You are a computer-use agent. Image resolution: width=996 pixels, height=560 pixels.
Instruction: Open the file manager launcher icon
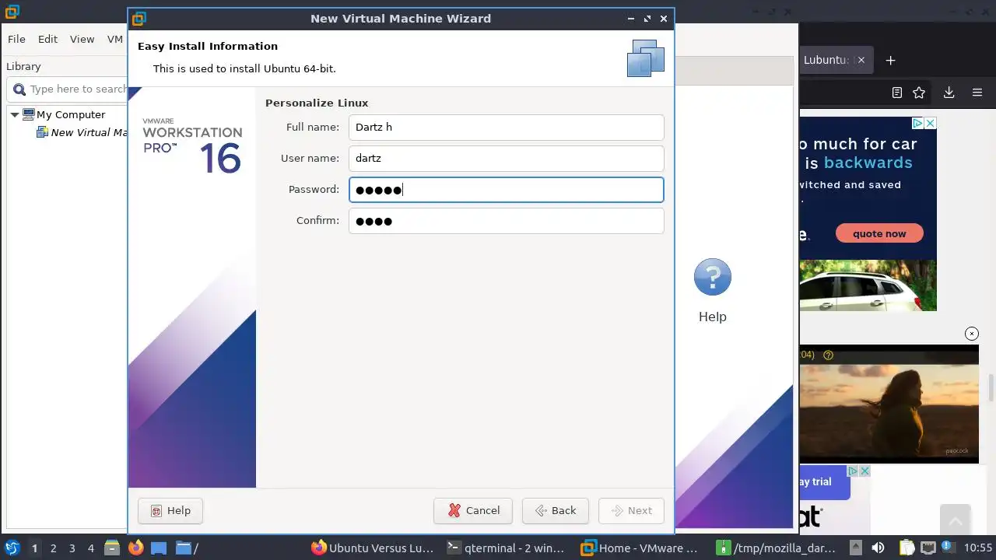point(112,548)
